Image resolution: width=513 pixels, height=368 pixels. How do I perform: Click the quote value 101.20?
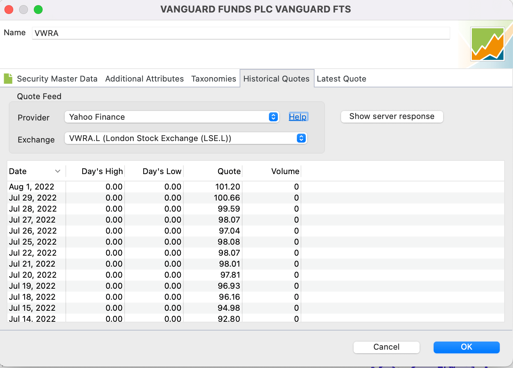click(x=227, y=187)
